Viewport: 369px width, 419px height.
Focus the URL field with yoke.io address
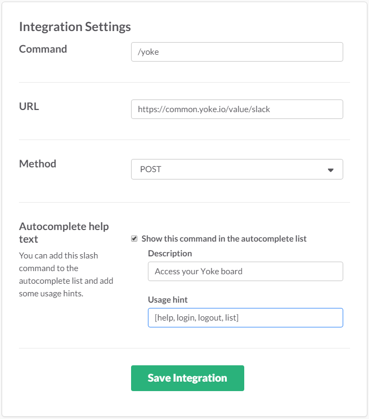(x=237, y=109)
